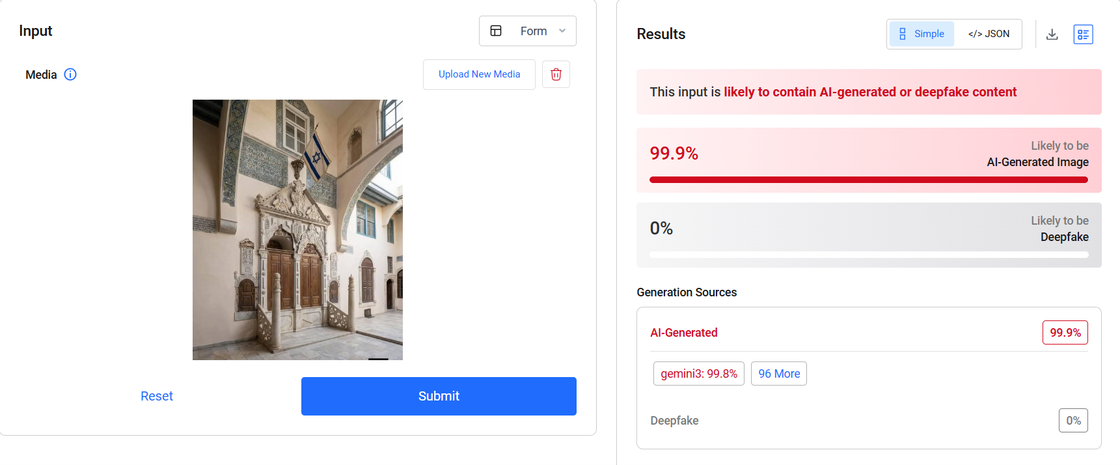Viewport: 1120px width, 465px height.
Task: Expand the 96 More generation sources
Action: tap(778, 374)
